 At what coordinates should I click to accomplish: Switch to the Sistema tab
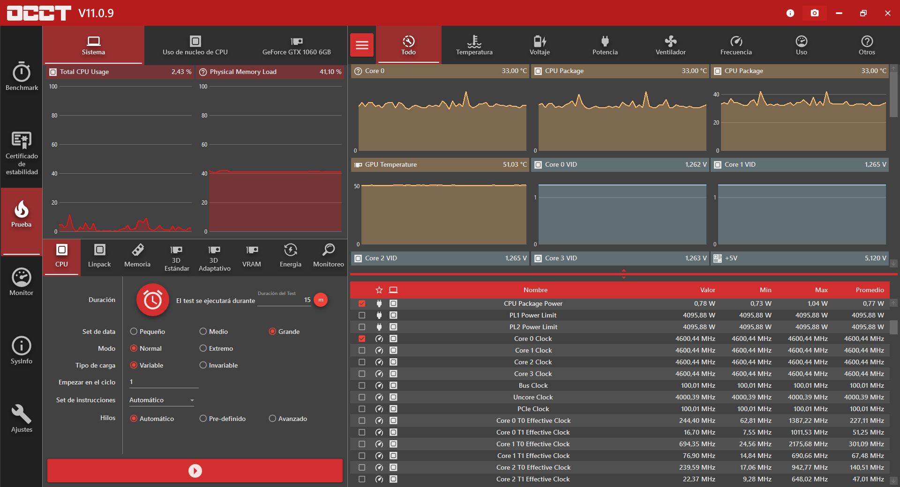93,45
